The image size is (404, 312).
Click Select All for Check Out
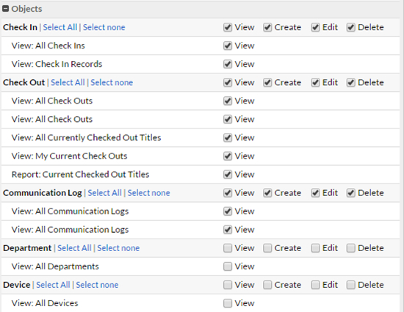[68, 83]
